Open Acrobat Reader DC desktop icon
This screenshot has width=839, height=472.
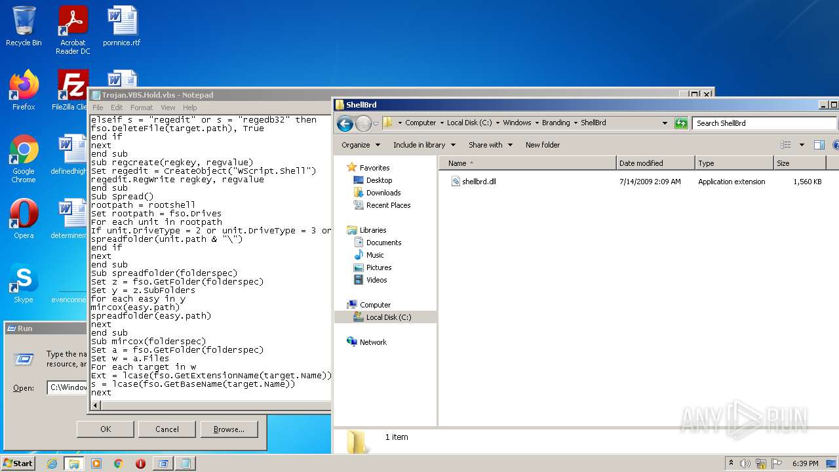pyautogui.click(x=73, y=30)
